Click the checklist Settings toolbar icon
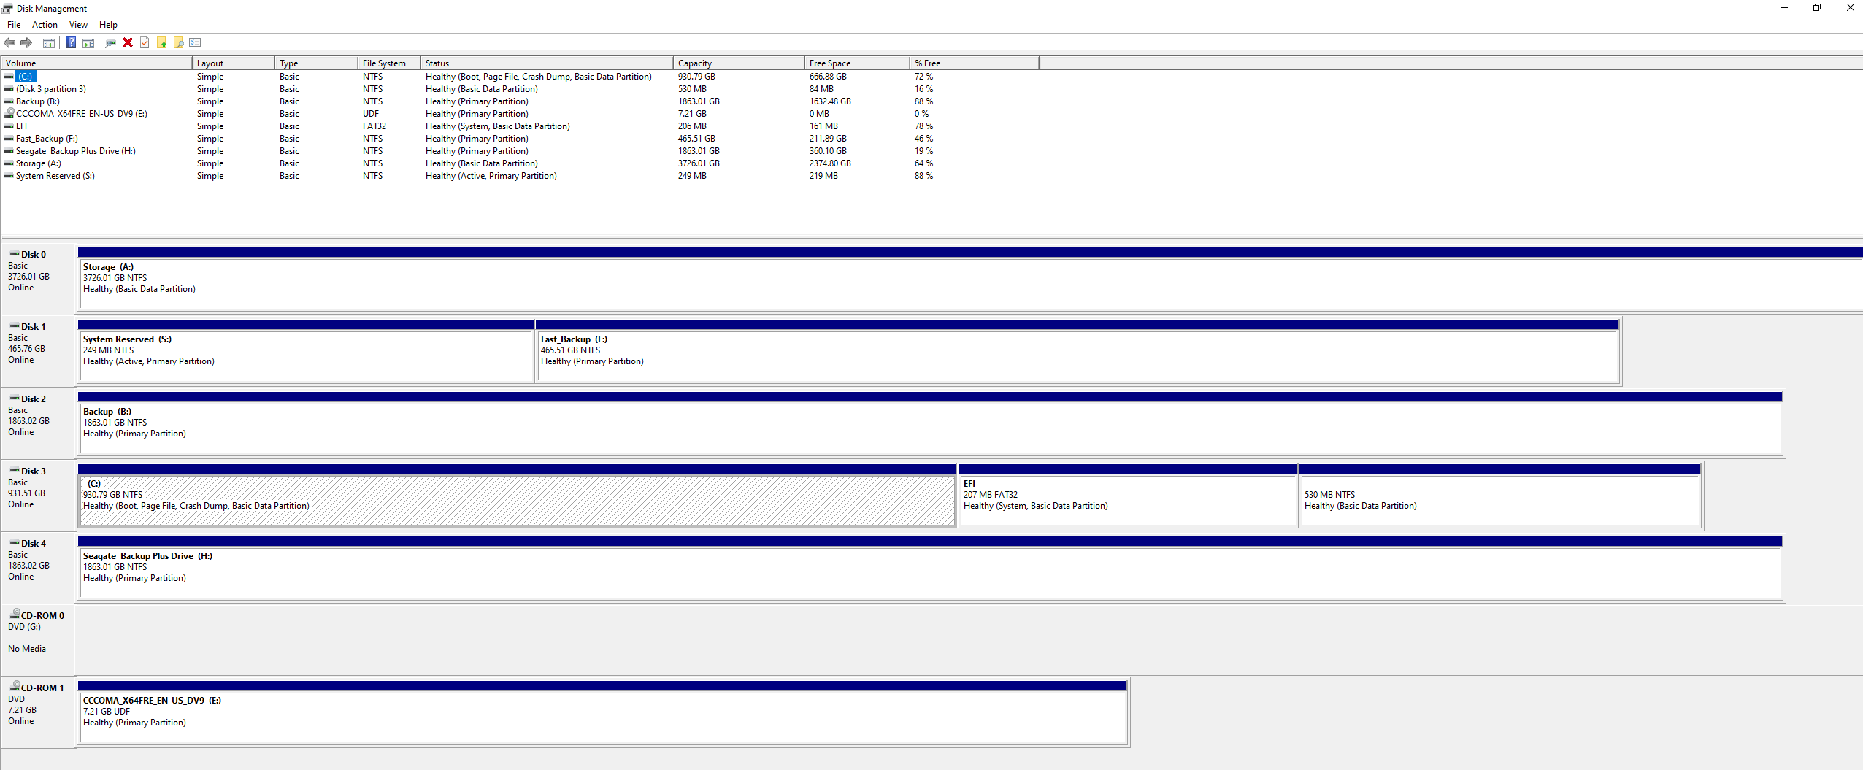 click(195, 42)
